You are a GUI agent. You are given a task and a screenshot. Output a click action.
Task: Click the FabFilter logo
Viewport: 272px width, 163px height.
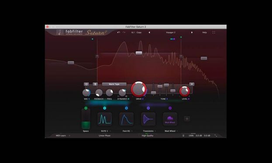tap(69, 32)
